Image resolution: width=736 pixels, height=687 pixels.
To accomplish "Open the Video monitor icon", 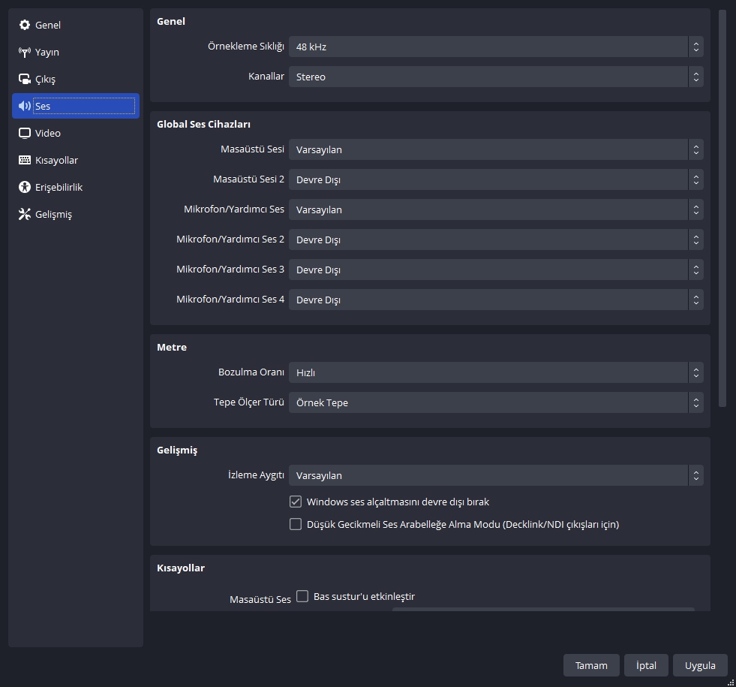I will pyautogui.click(x=25, y=133).
